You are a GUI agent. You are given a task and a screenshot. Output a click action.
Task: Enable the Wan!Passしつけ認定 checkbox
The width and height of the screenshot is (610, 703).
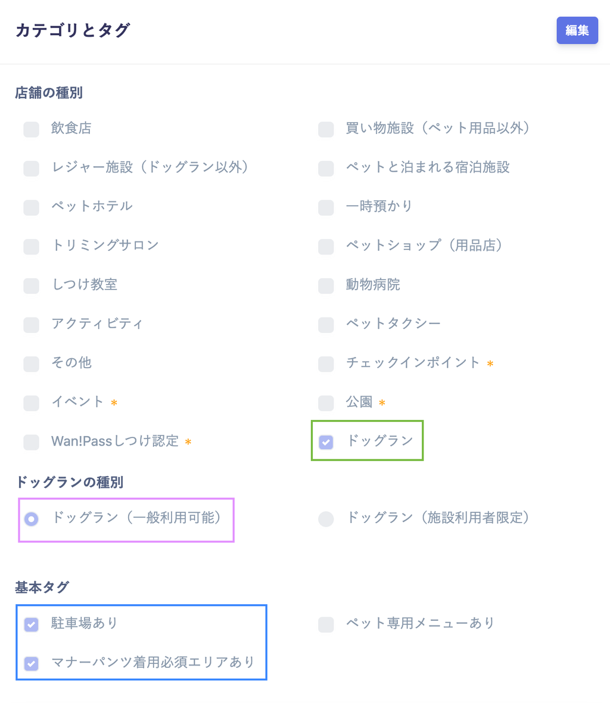pos(32,442)
